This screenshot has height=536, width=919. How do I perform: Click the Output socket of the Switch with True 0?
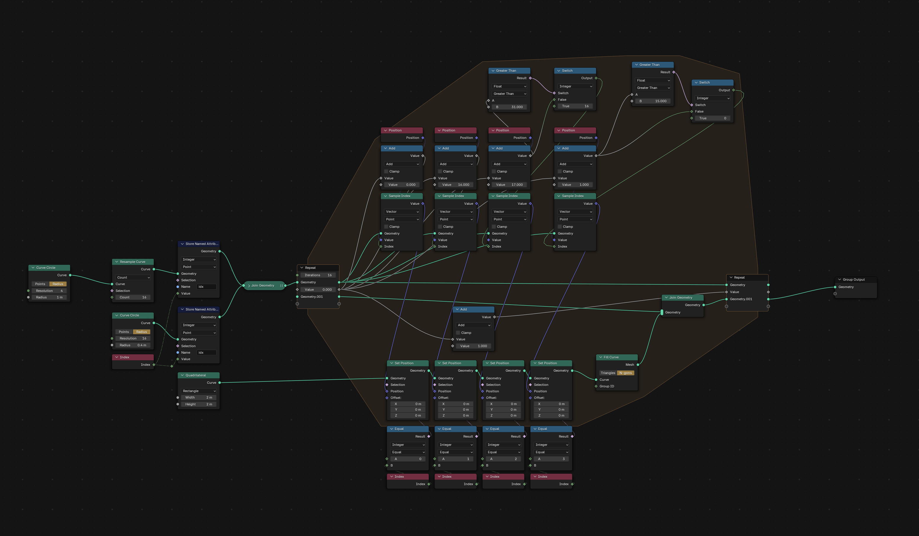point(733,90)
